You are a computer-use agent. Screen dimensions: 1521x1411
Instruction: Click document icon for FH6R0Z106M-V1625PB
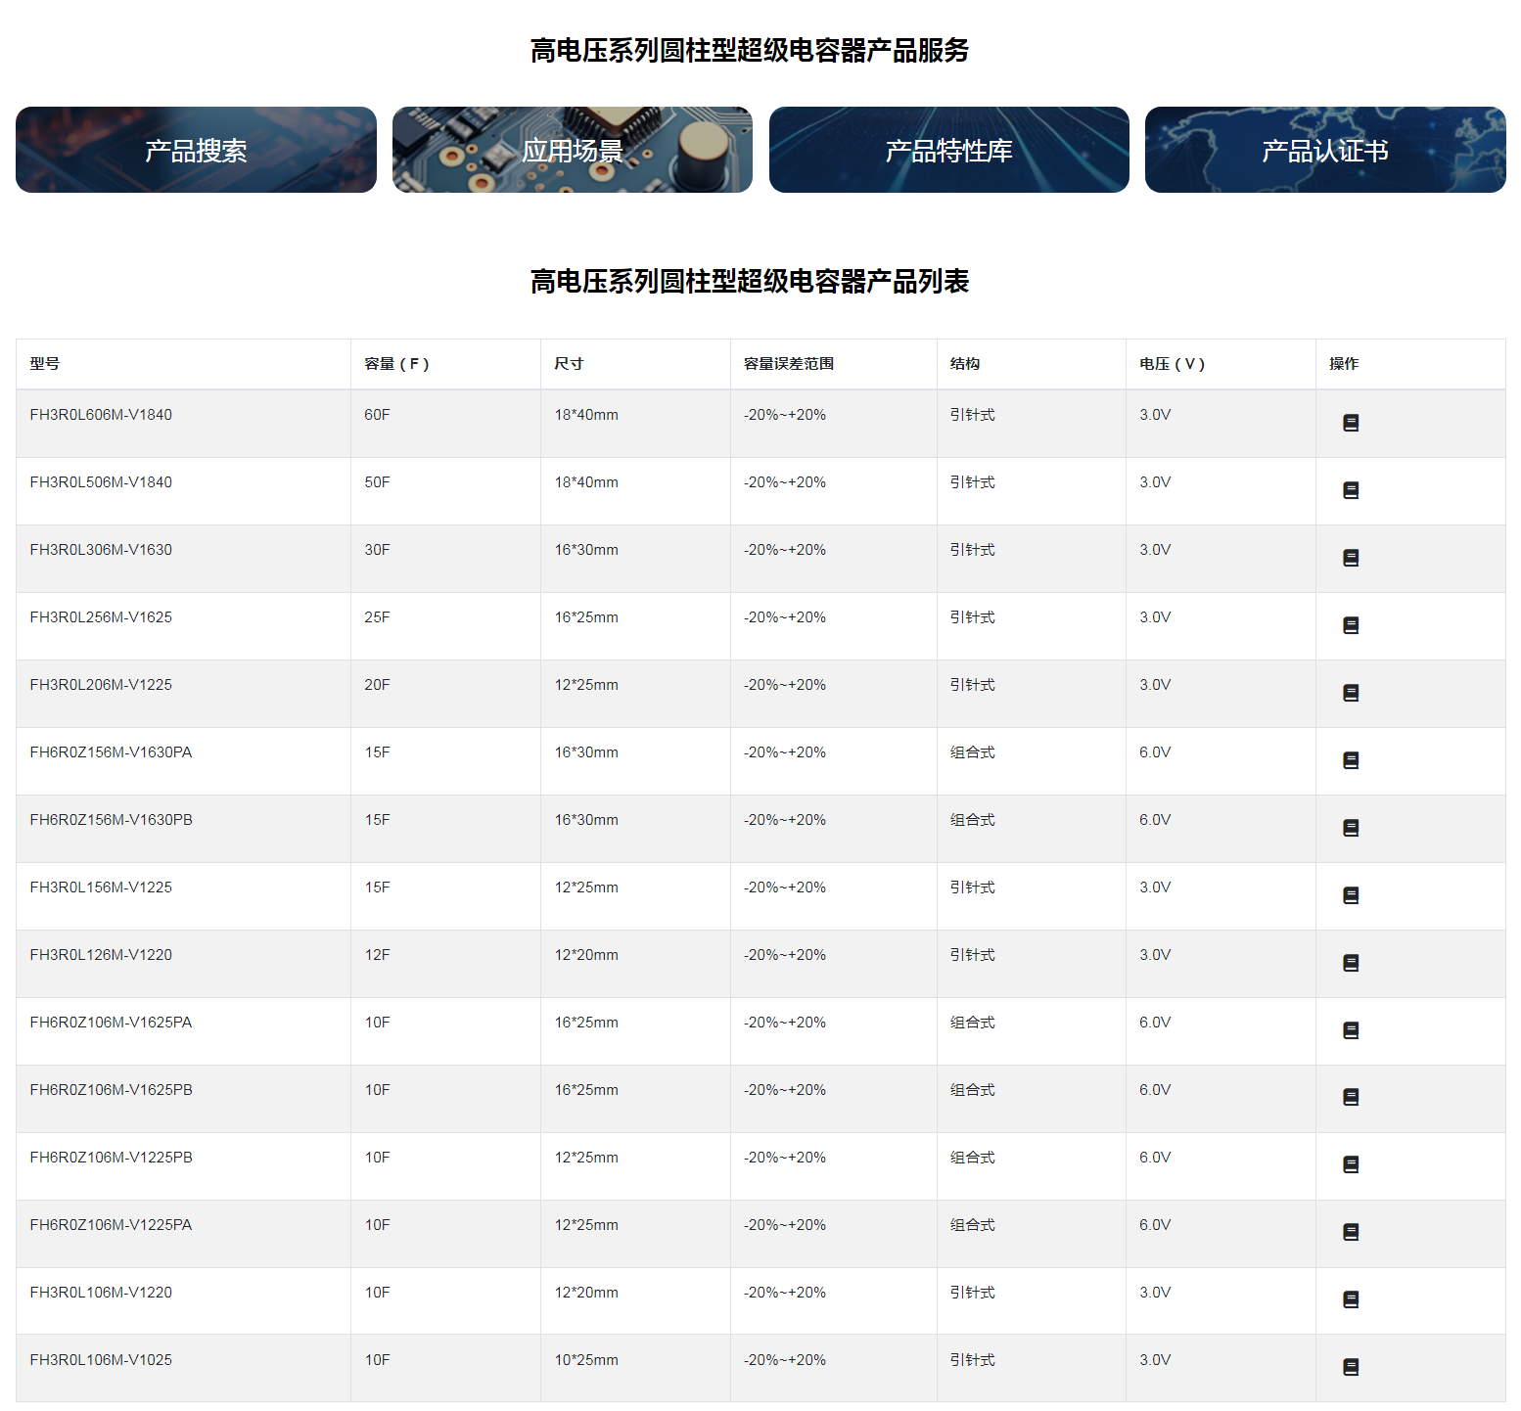1351,1097
